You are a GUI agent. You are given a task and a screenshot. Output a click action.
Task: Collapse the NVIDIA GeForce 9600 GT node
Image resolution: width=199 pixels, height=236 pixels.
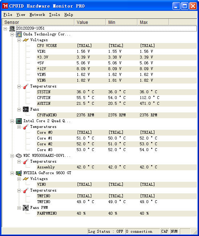[x=12, y=173]
